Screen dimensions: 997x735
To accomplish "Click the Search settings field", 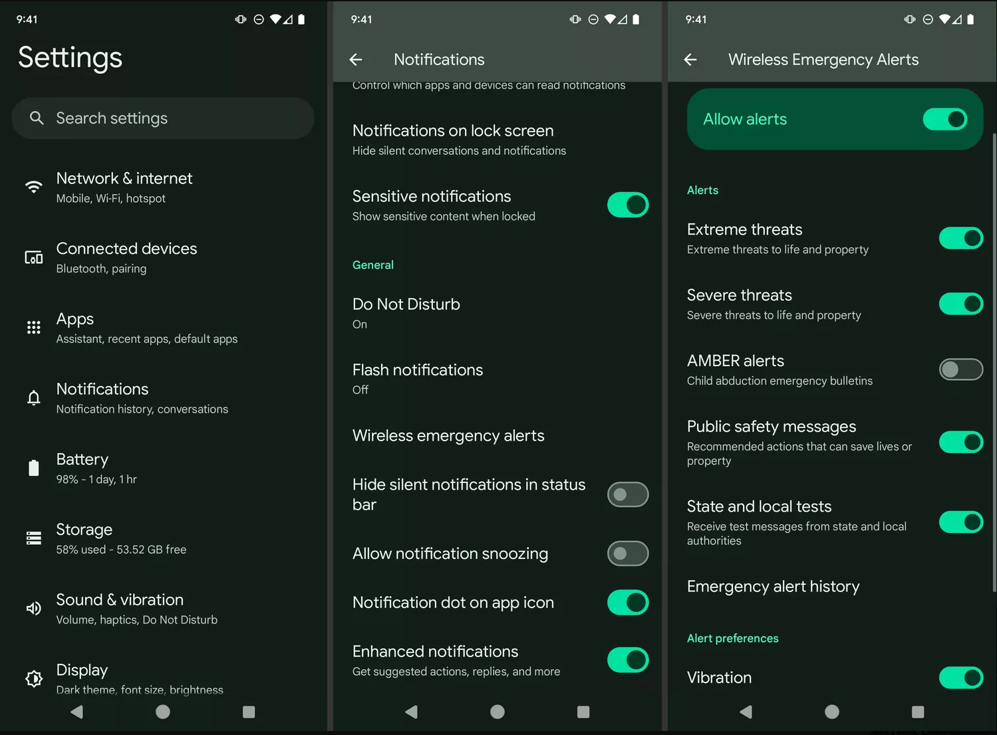I will click(x=163, y=118).
